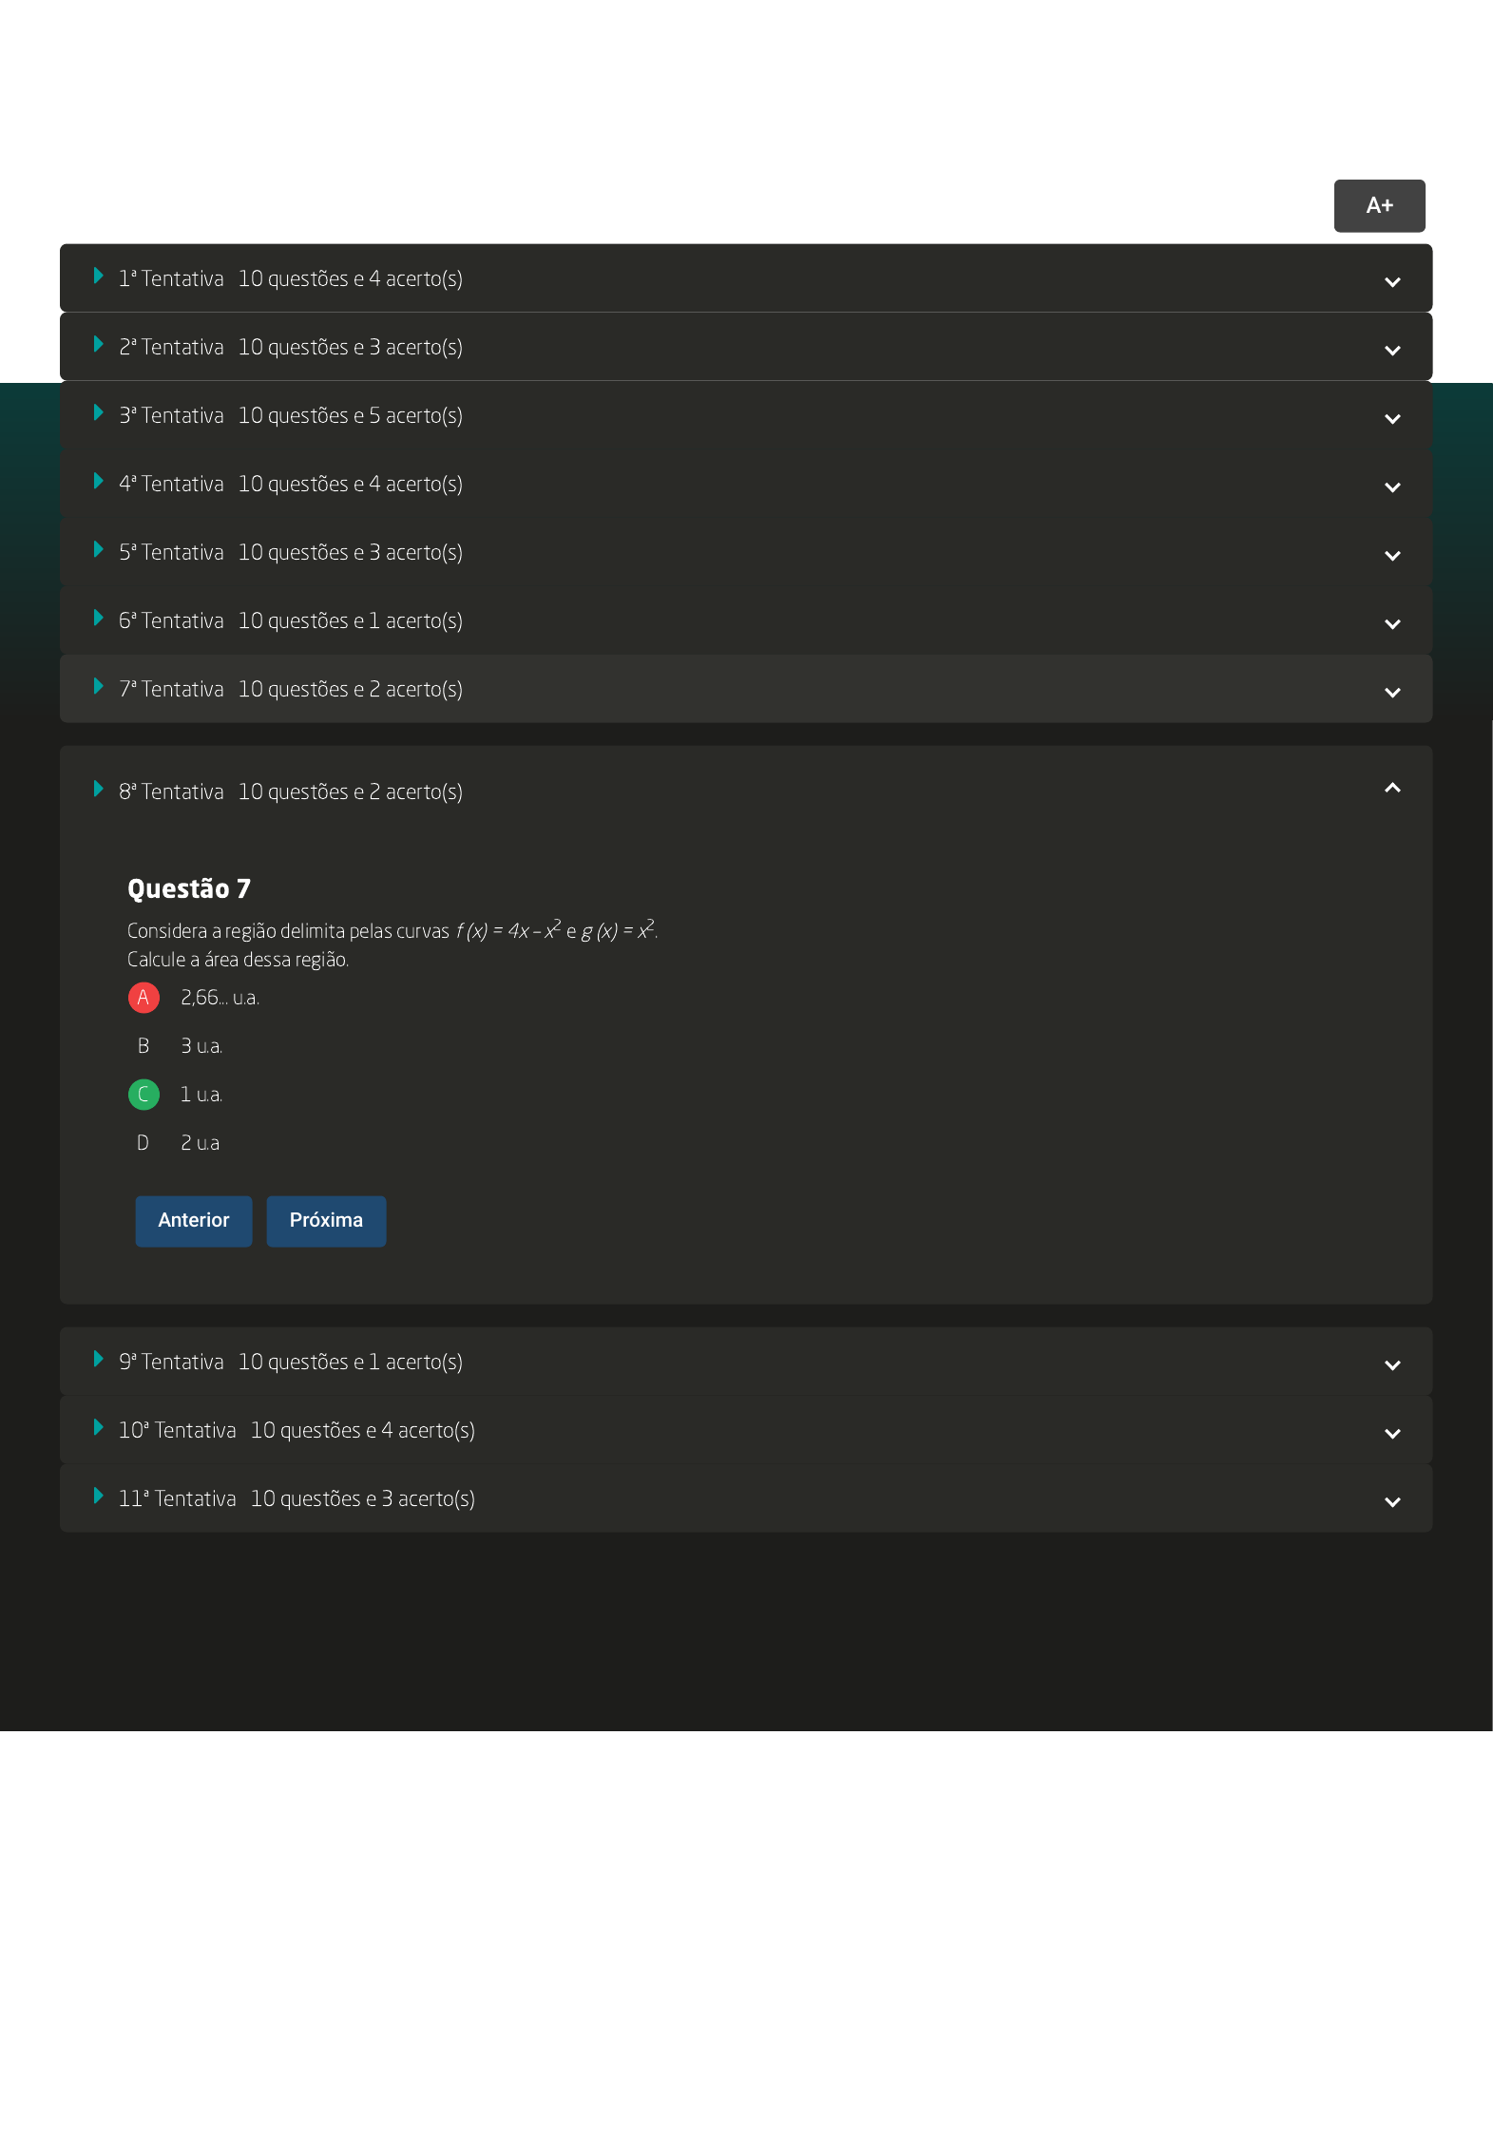Open the 11ª Tentativa row text
1493x2155 pixels.
[296, 1499]
